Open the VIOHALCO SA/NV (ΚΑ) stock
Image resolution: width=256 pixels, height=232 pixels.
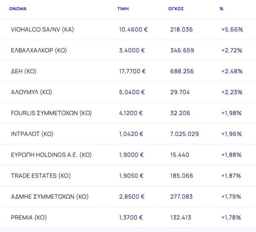coord(43,29)
